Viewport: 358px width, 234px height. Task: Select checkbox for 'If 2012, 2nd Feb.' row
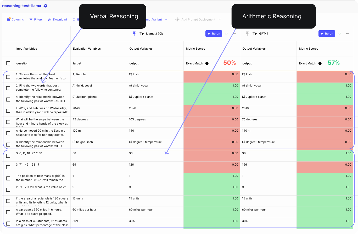pos(8,111)
